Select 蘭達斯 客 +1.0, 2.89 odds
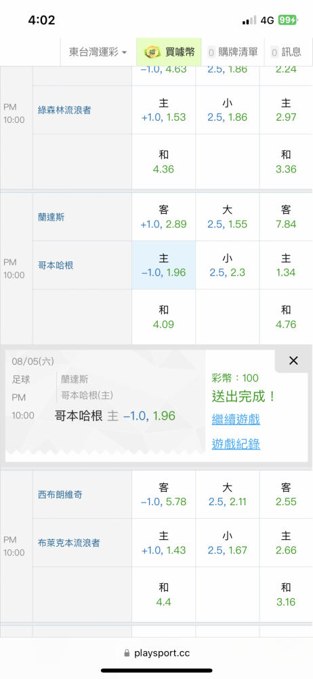Screen dimensions: 313x679 [163, 217]
